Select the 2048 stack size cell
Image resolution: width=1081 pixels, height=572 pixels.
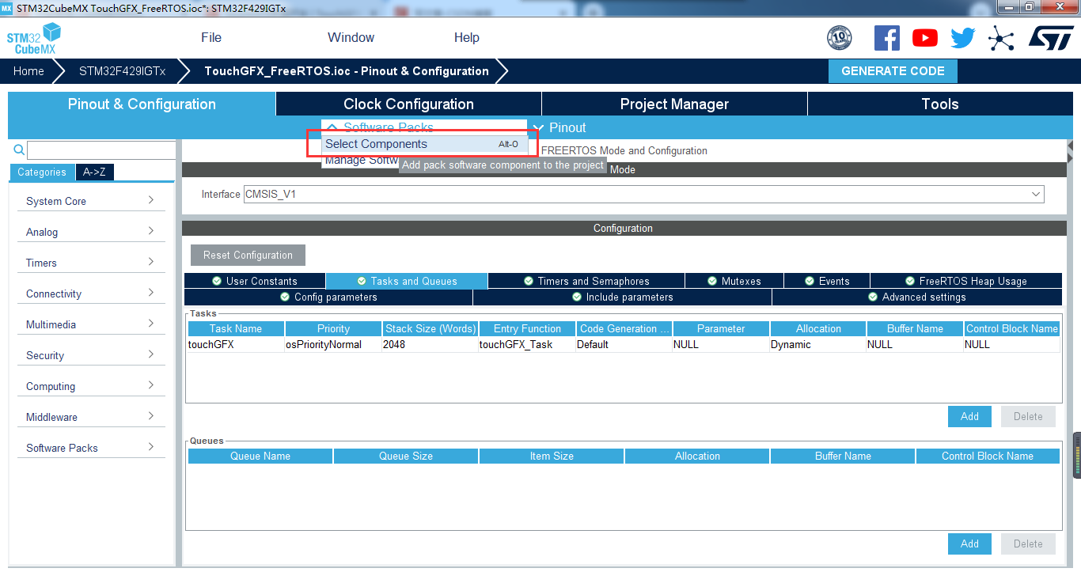pos(430,344)
